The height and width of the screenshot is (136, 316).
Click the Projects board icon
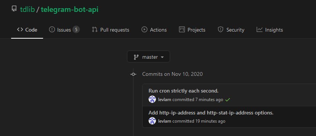[x=182, y=29]
